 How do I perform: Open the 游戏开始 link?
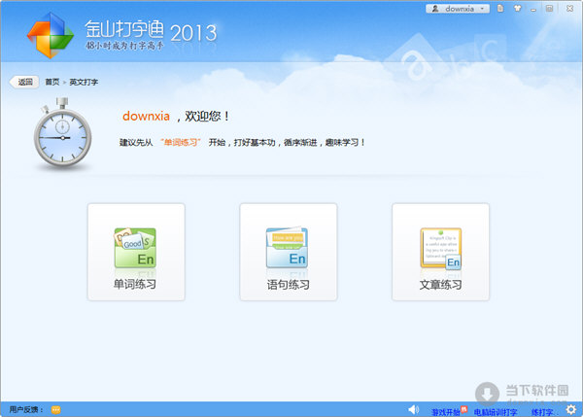tap(446, 412)
